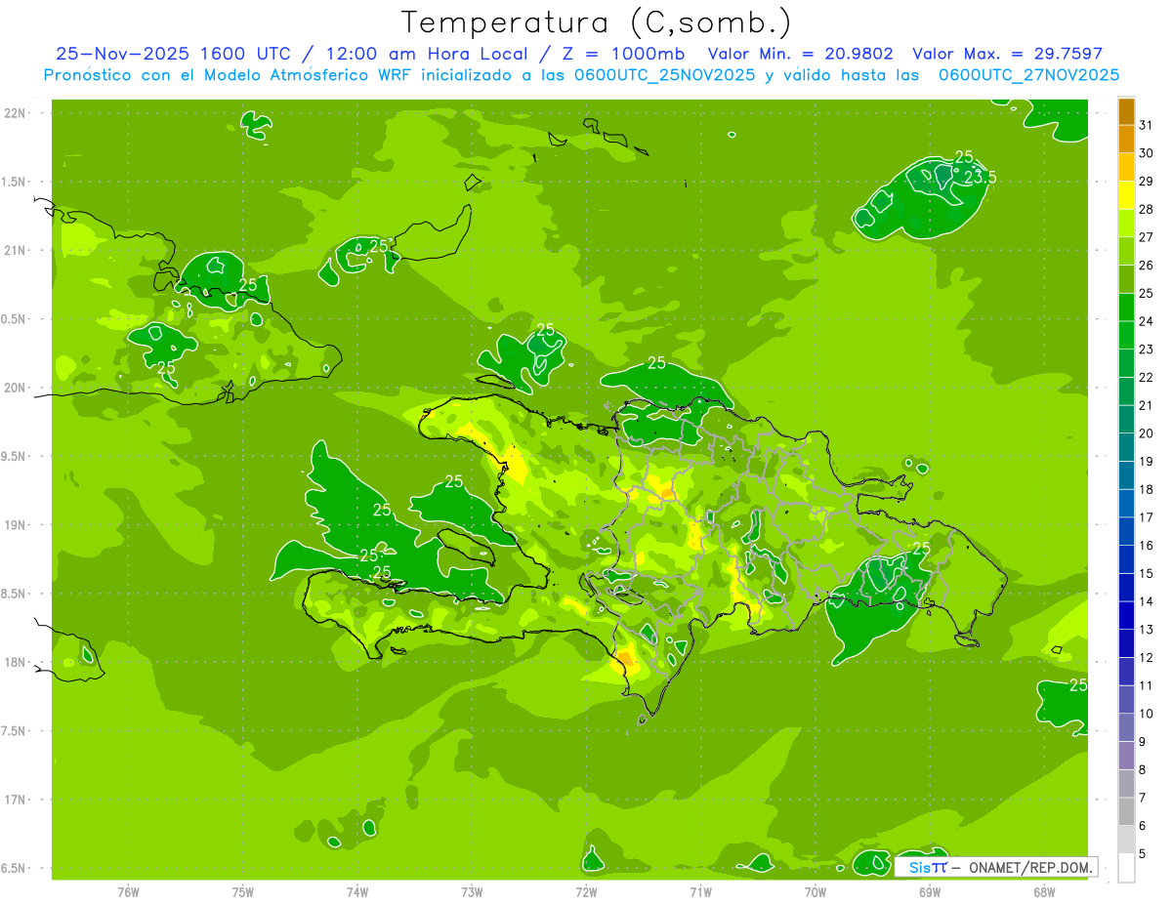Screen dimensions: 1172x905
Task: Click the orange legend swatch between 30 and 31
Action: click(x=1127, y=140)
